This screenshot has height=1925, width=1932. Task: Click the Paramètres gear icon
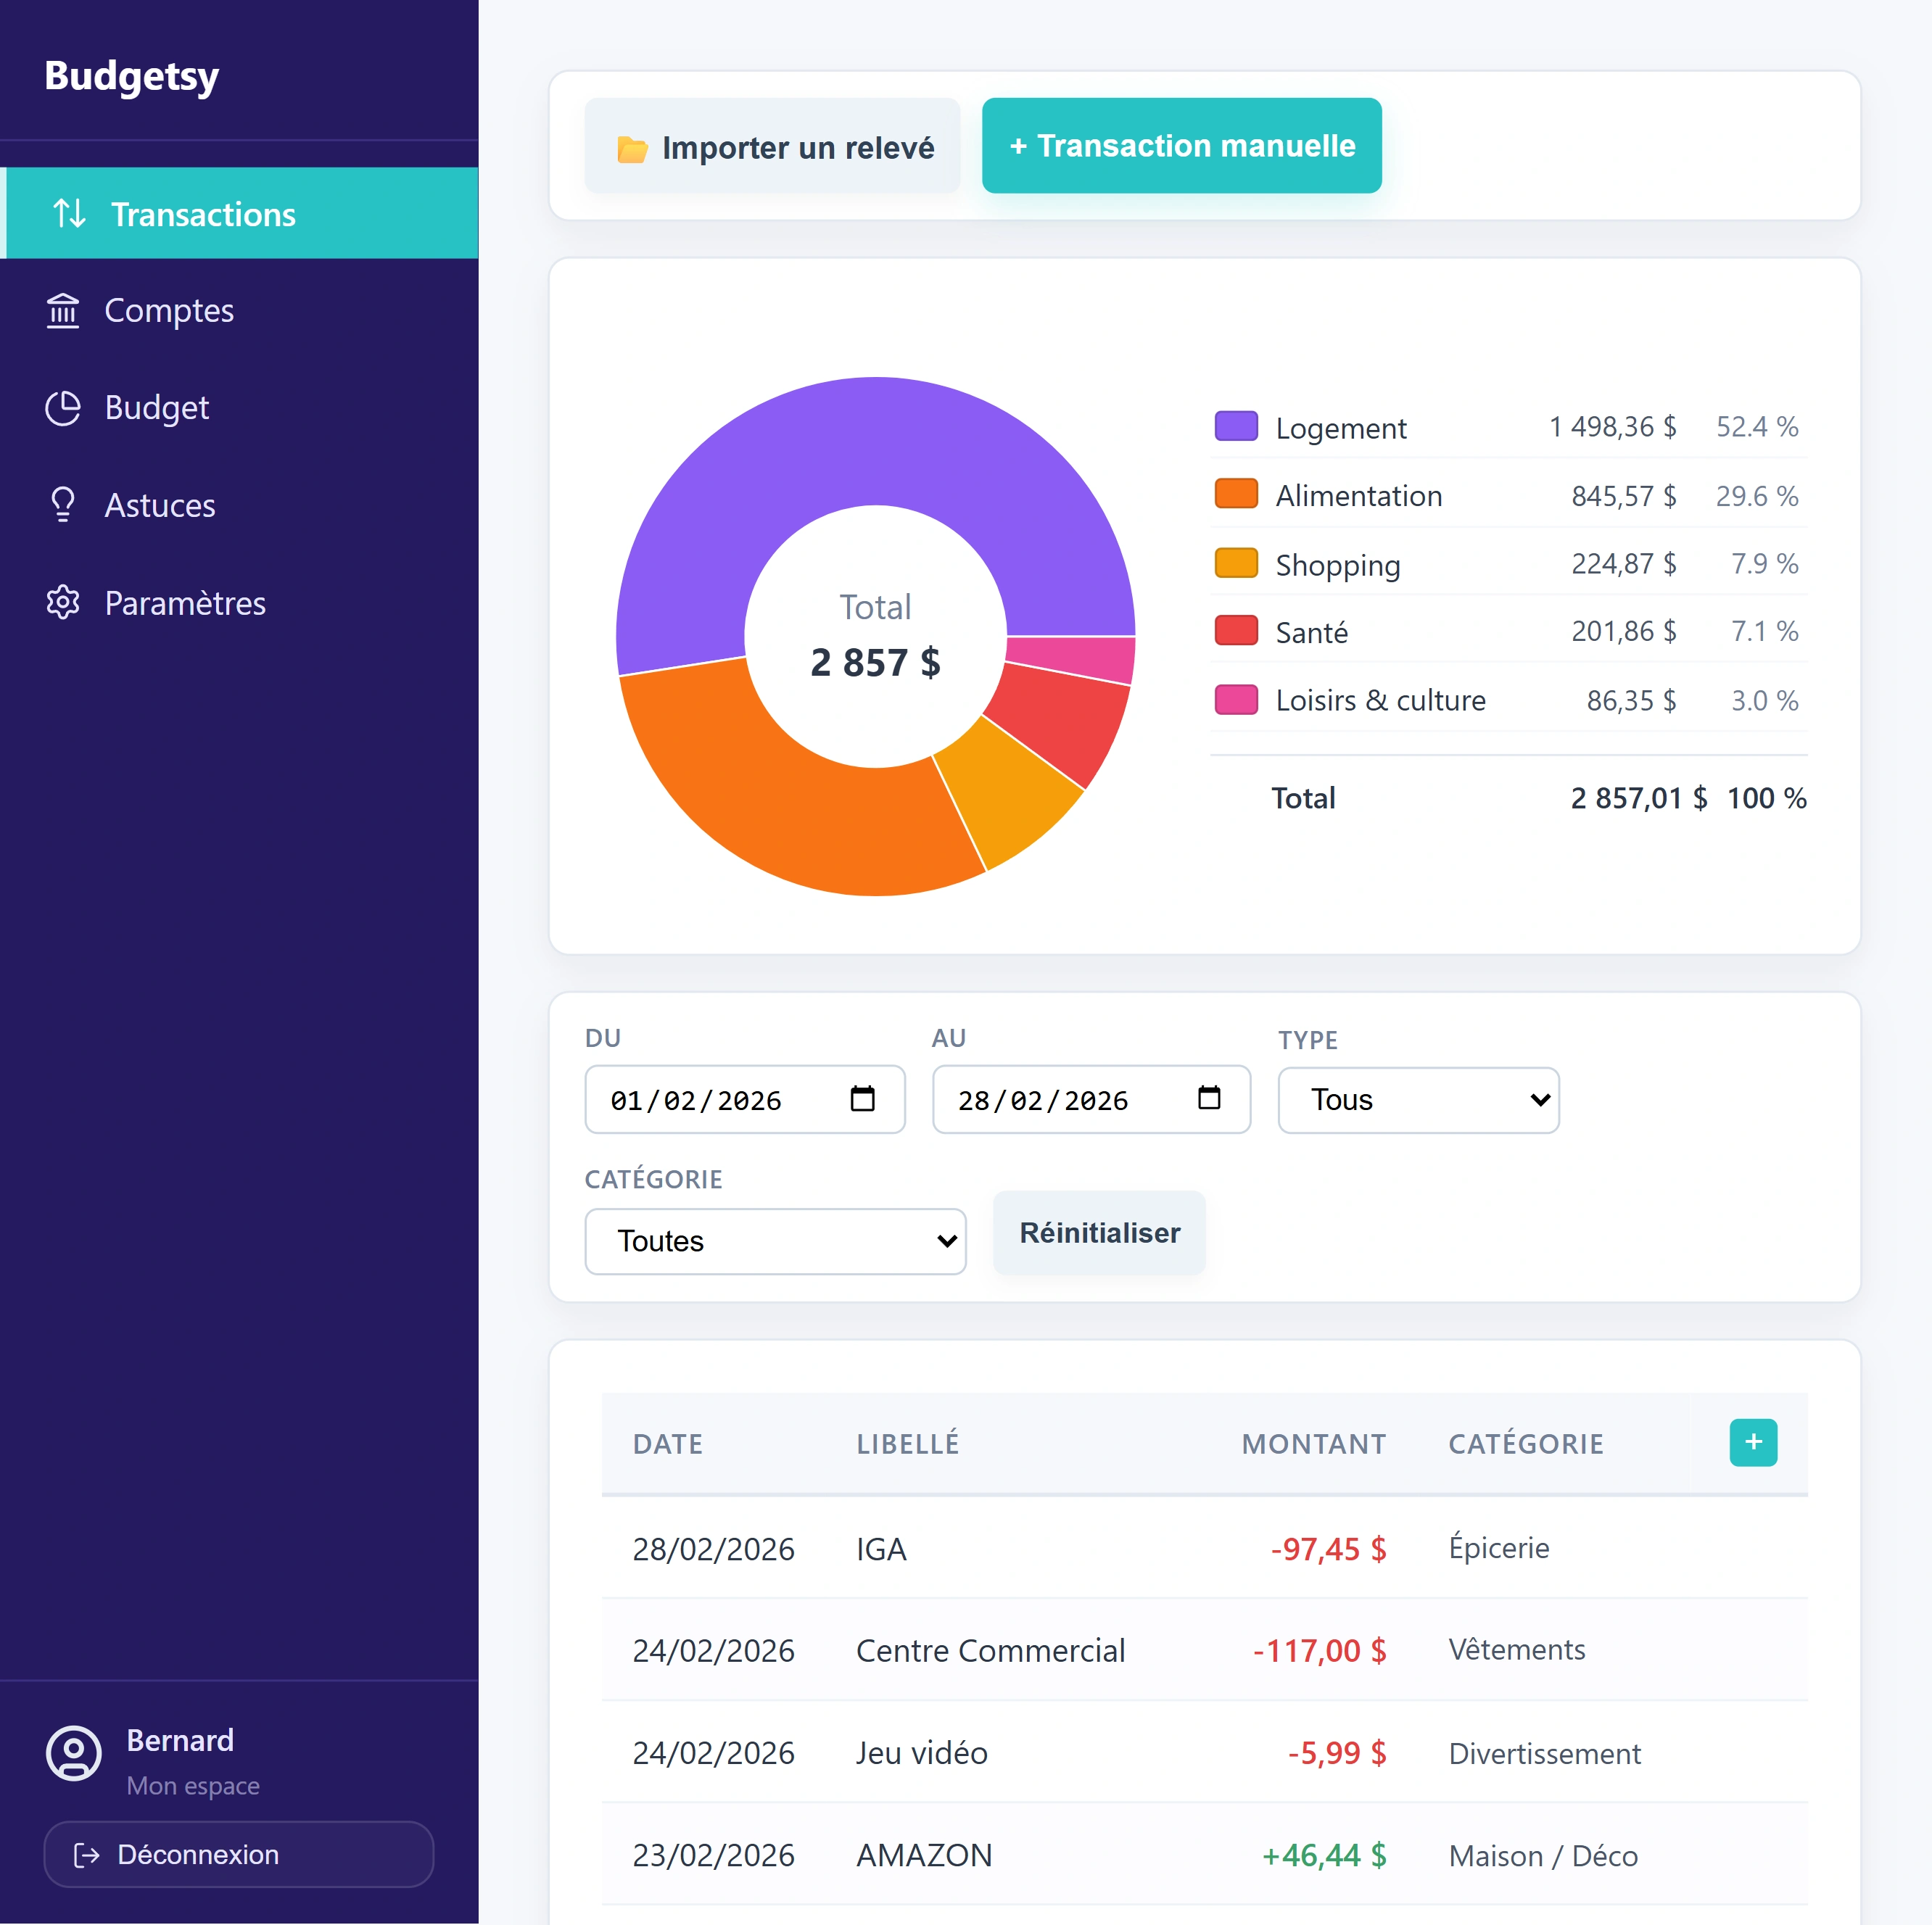(62, 601)
